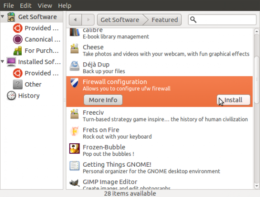Select Other in the sidebar
This screenshot has height=197, width=260.
pyautogui.click(x=33, y=84)
